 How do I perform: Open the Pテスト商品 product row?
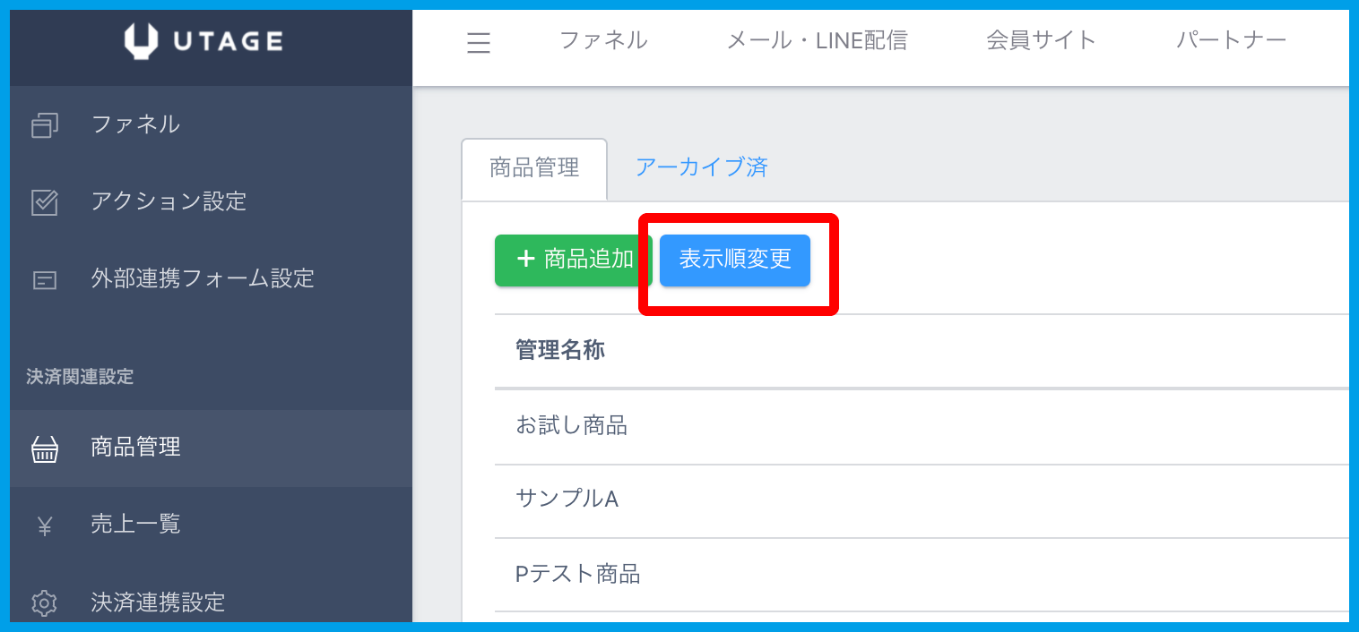pos(577,574)
